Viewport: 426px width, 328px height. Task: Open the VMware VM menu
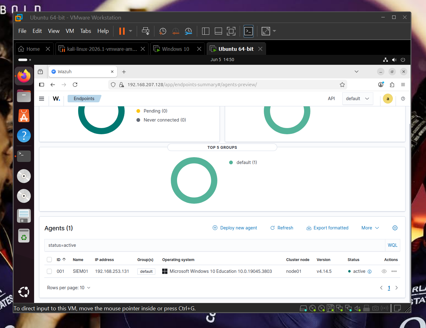tap(70, 31)
